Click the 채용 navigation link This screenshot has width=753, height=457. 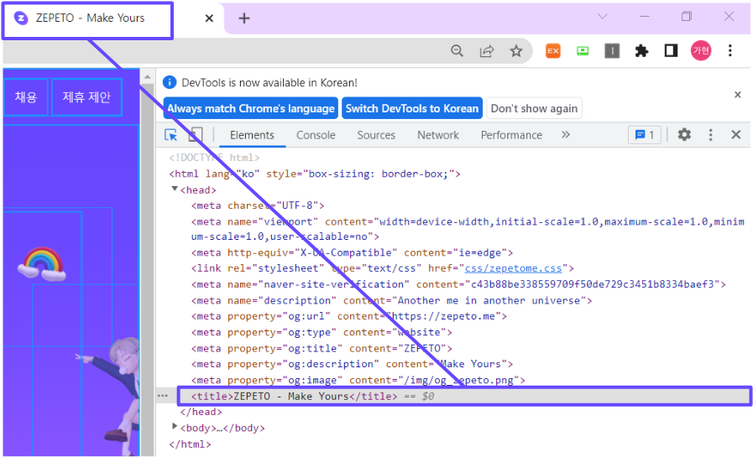[26, 97]
